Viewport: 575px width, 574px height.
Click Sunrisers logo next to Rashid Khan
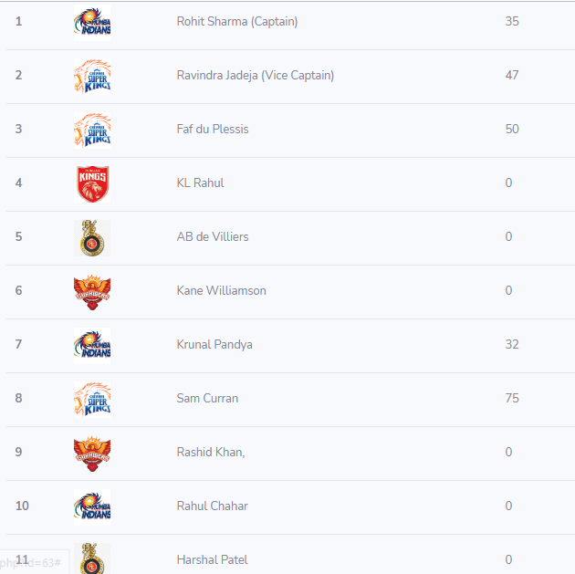[92, 454]
